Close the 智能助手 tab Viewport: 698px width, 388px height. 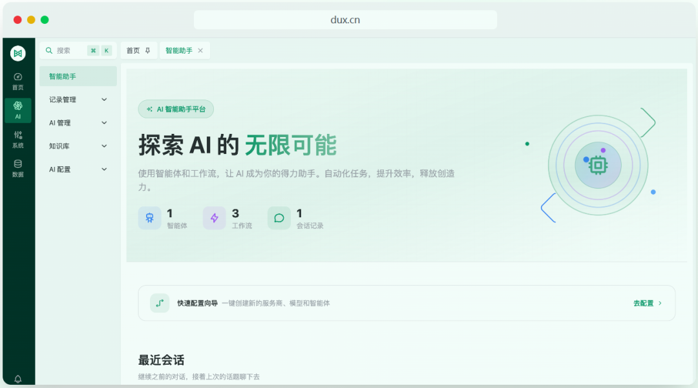pyautogui.click(x=200, y=50)
